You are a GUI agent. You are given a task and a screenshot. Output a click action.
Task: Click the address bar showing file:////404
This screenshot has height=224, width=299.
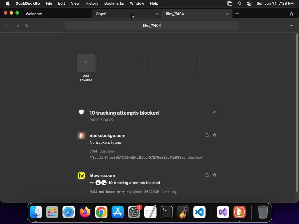152,26
